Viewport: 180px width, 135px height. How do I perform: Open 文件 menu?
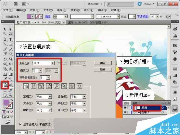tap(7, 10)
